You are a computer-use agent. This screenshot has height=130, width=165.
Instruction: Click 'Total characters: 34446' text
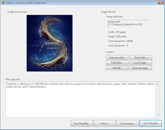pyautogui.click(x=120, y=41)
